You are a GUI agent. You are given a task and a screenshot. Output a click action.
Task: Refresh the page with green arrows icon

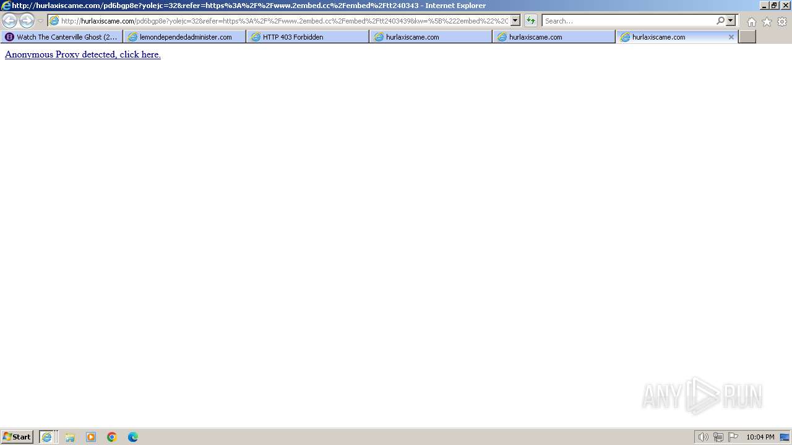(x=531, y=20)
